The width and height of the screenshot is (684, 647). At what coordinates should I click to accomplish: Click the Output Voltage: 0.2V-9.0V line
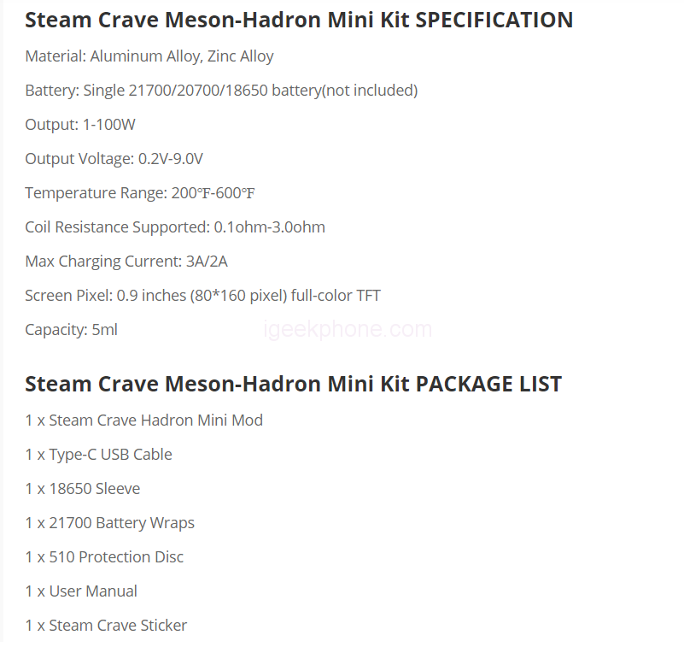(x=114, y=159)
